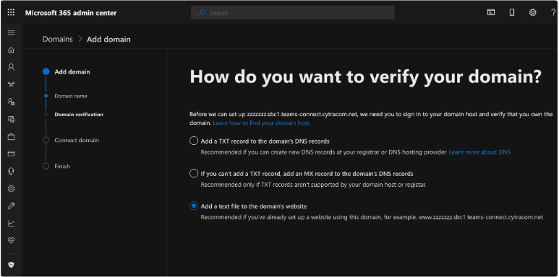Open Learn more about DNS link
Screen dimensions: 559x277
coord(479,152)
